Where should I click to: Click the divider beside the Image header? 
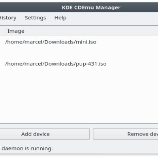tap(5, 31)
